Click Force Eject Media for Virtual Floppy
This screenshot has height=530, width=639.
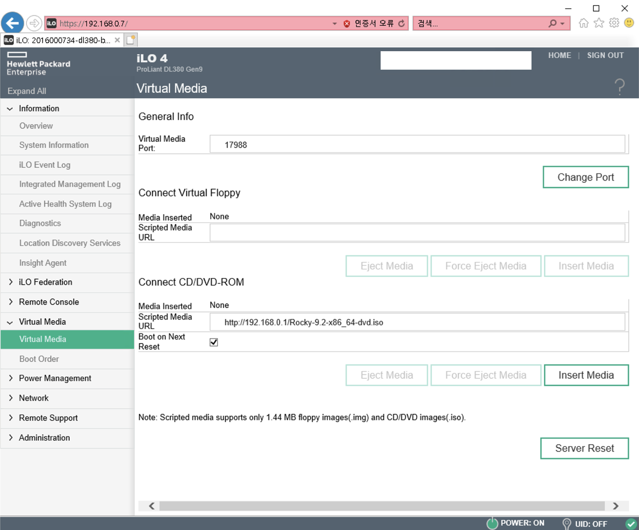[486, 266]
